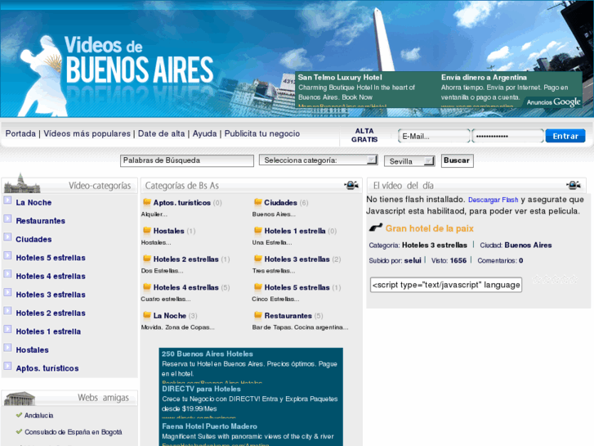Image resolution: width=594 pixels, height=446 pixels.
Task: Go to Portada in the navigation bar
Action: [x=20, y=133]
